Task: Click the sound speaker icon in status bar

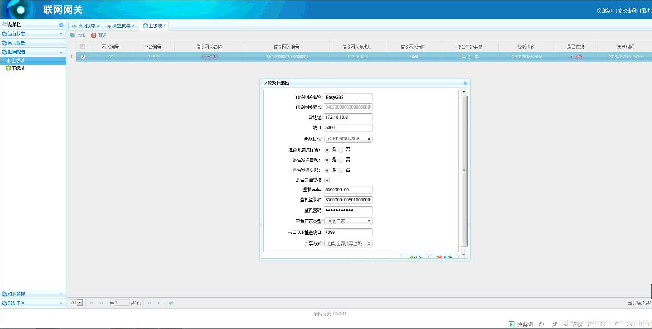Action: pyautogui.click(x=629, y=324)
